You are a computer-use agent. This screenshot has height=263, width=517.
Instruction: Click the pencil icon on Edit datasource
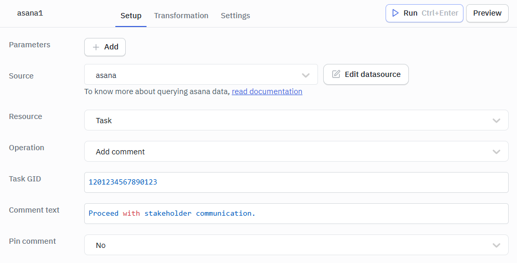click(336, 74)
